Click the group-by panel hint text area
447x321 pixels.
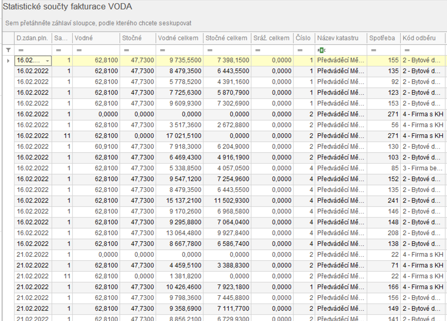[x=98, y=23]
